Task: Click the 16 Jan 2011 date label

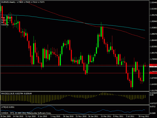Action: pos(93,116)
